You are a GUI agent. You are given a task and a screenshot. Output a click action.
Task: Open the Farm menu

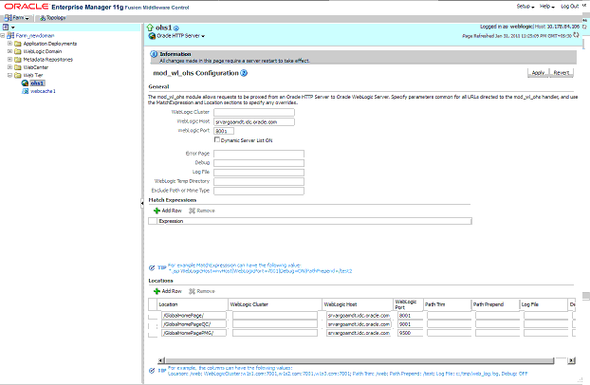(x=17, y=18)
